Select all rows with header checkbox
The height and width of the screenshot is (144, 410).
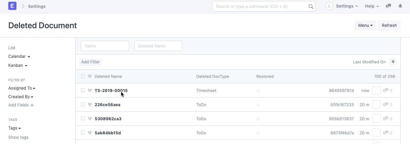click(x=83, y=76)
